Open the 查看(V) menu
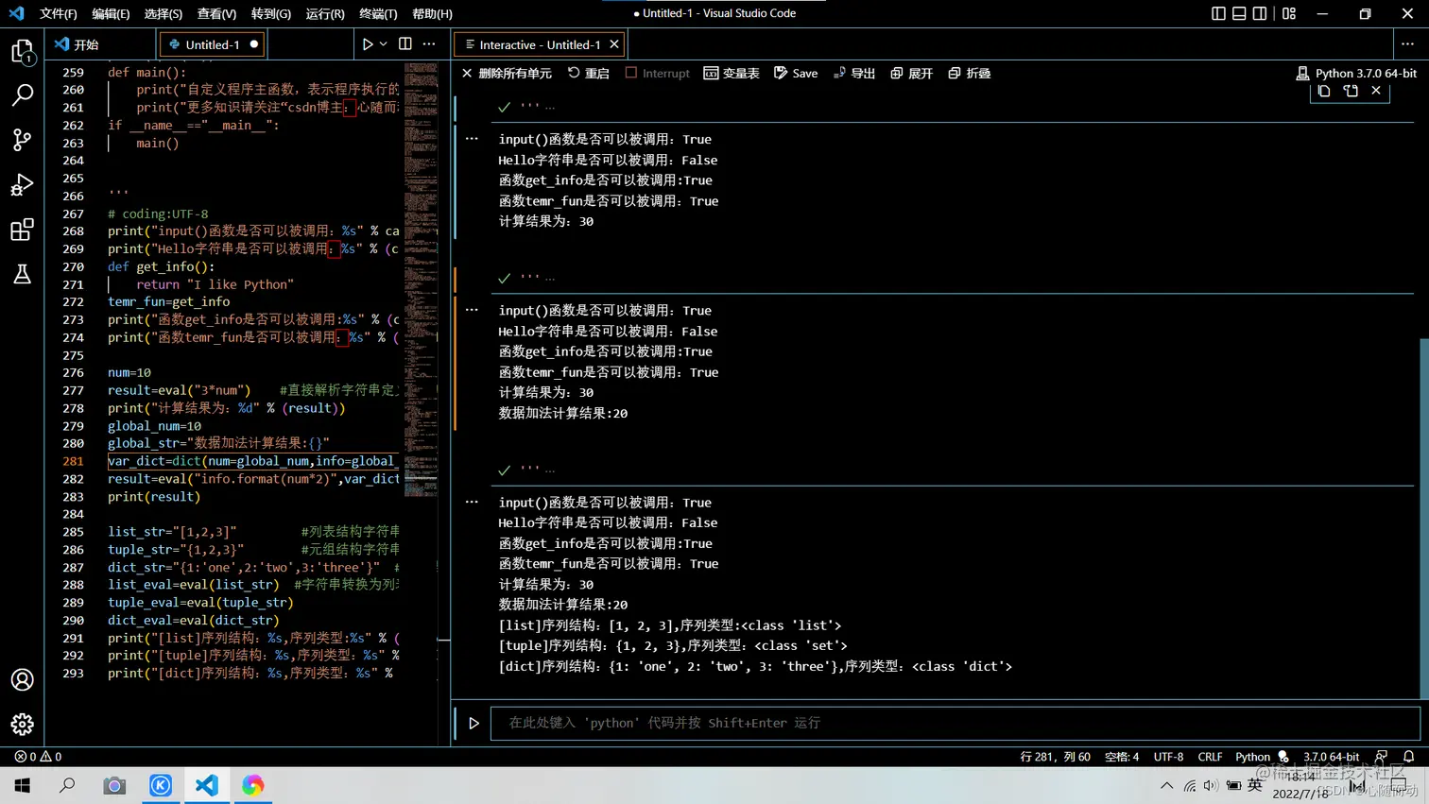This screenshot has height=804, width=1429. (216, 13)
